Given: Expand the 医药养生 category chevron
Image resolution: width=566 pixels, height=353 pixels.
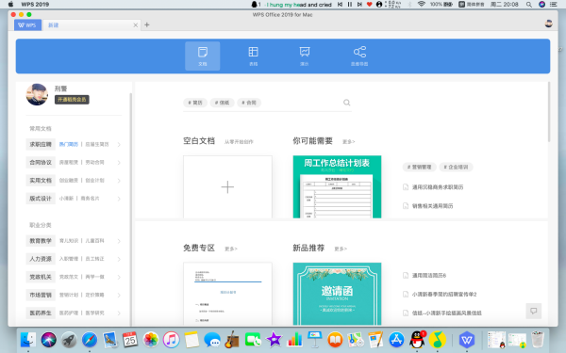Looking at the screenshot, I should pos(119,313).
